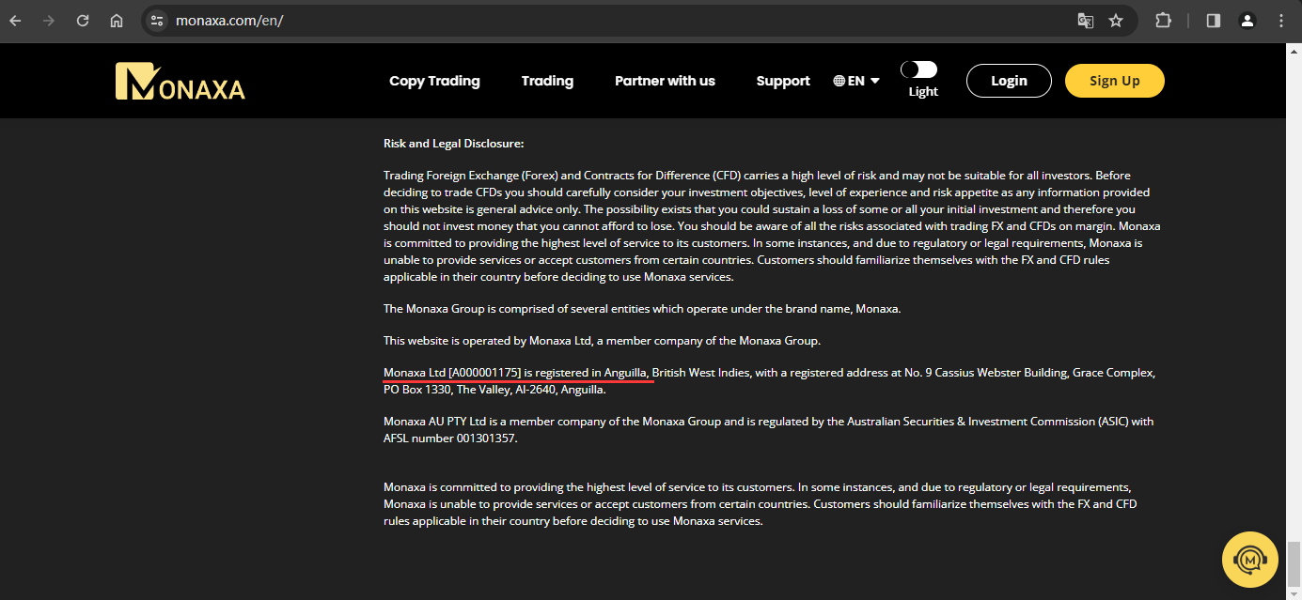The height and width of the screenshot is (600, 1302).
Task: Click the 'AFSL number 001301357' text
Action: 449,438
